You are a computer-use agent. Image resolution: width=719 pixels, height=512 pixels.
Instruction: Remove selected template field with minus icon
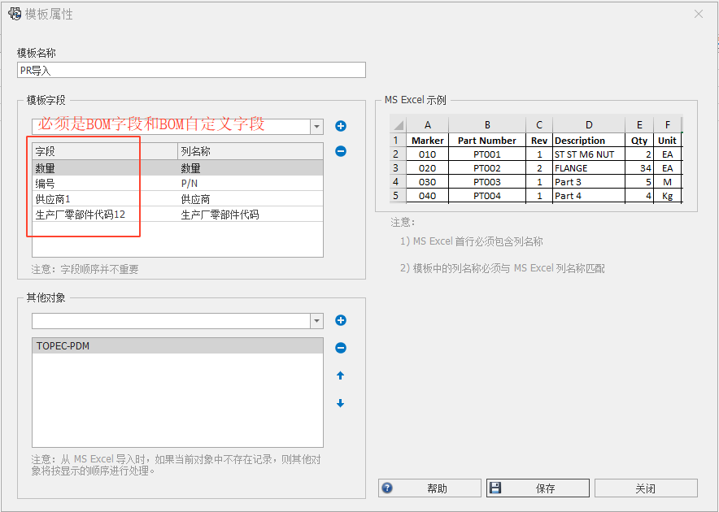341,151
